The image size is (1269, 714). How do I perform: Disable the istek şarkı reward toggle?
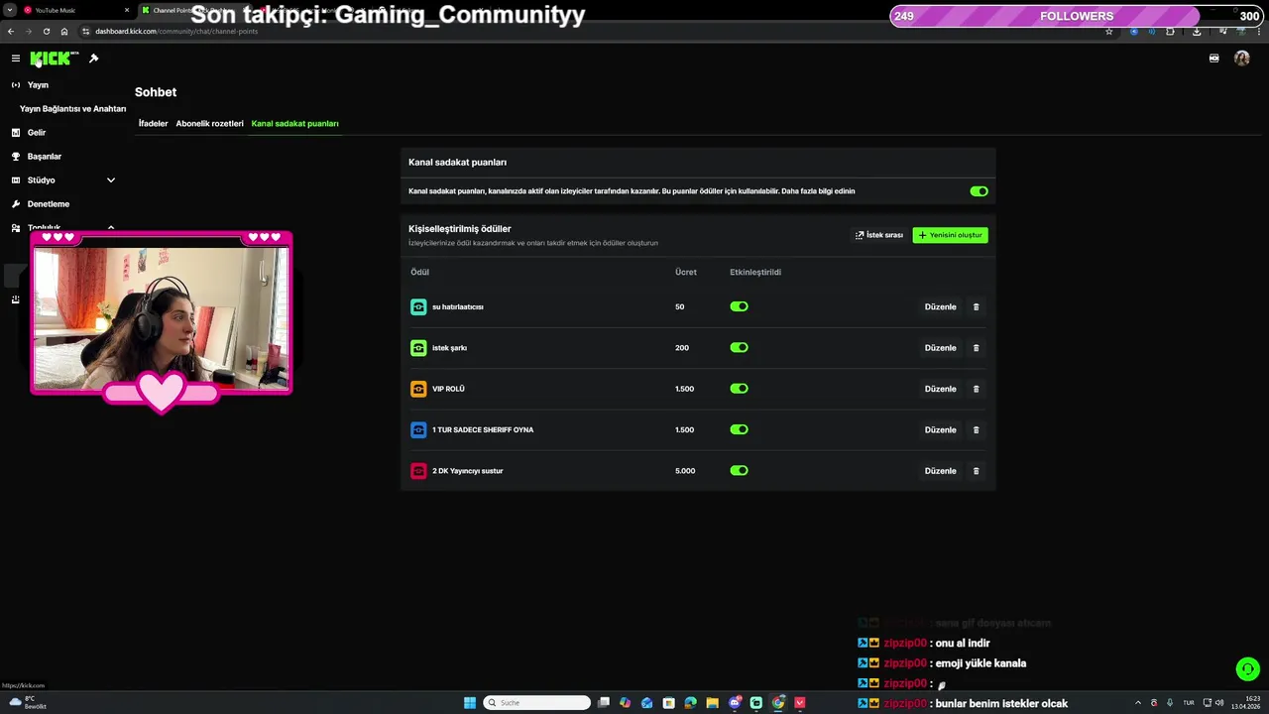click(739, 348)
